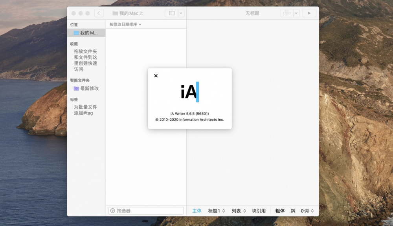Click the blue folder icon beside 我的 M...
Viewport: 393px width, 226px height.
point(76,33)
